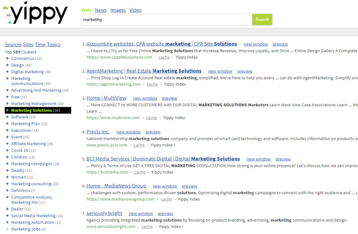Select the Digital Marketing cluster label
This screenshot has height=234, width=358.
coord(27,72)
